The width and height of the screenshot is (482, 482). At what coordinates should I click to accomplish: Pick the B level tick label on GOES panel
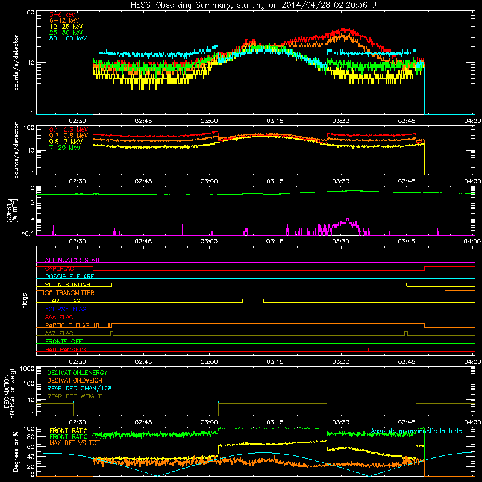33,203
